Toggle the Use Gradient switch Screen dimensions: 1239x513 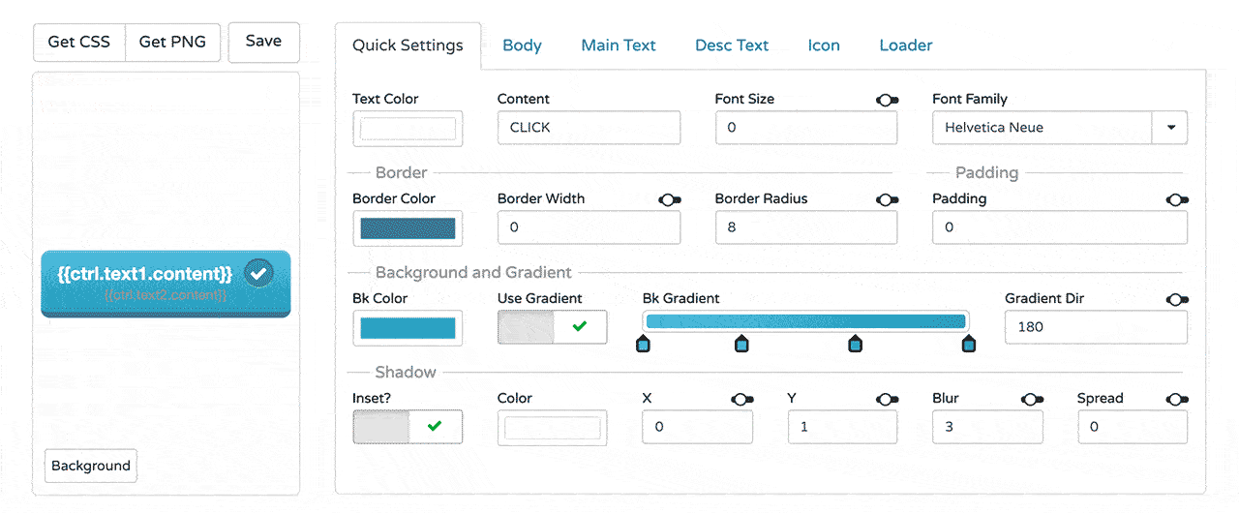(x=552, y=327)
